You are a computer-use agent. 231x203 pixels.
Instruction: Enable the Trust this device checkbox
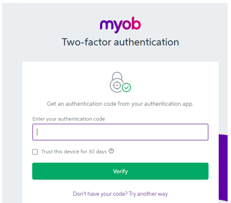tap(35, 152)
